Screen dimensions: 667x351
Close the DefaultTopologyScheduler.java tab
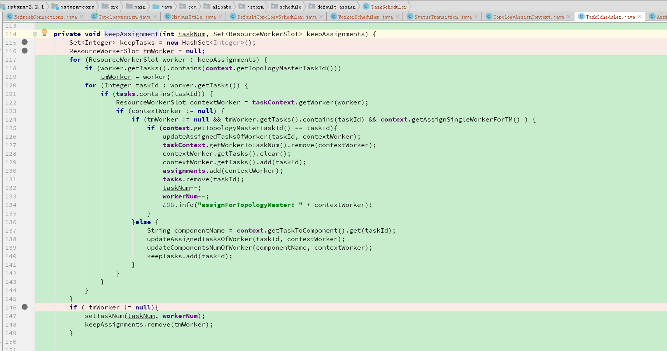click(x=321, y=17)
